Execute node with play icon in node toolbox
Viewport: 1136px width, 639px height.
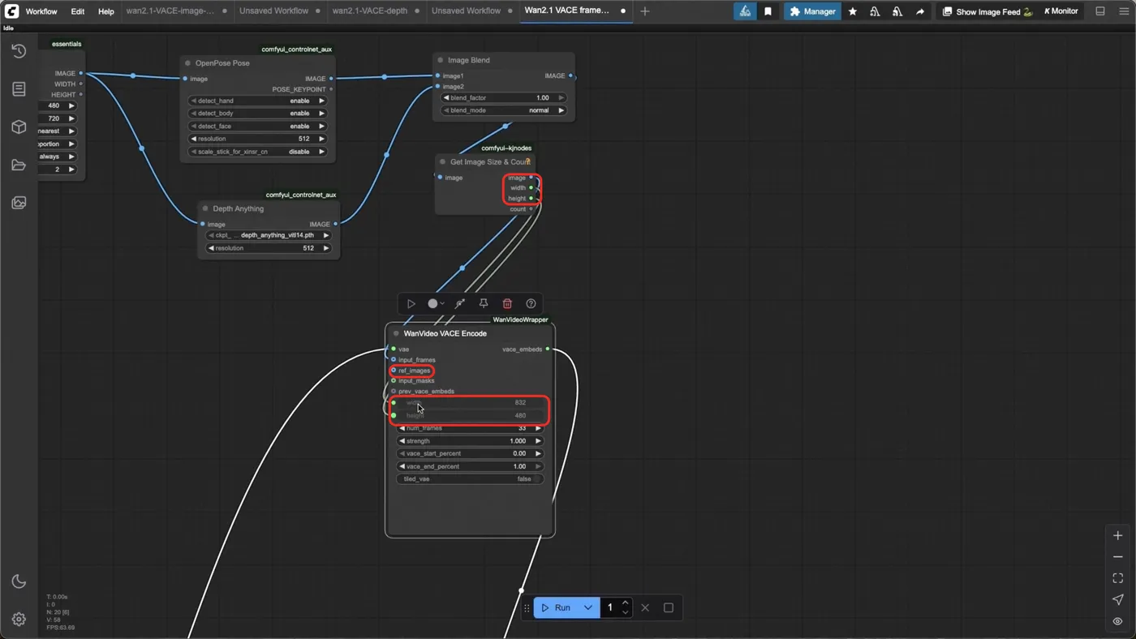pyautogui.click(x=411, y=303)
